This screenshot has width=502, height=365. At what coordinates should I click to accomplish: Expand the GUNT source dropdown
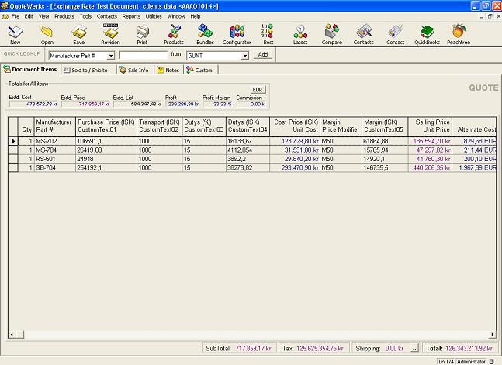click(x=245, y=55)
